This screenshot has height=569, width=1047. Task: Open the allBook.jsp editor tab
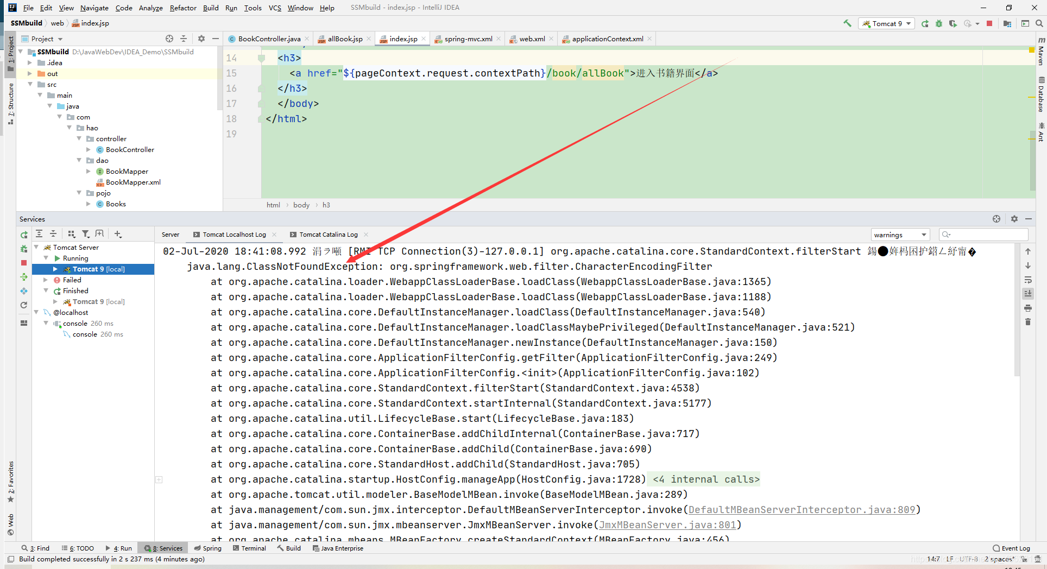pos(344,39)
